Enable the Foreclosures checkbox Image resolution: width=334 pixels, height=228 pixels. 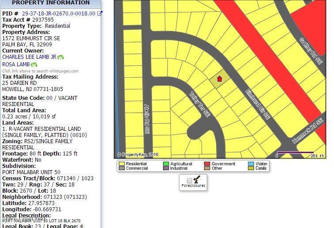(190, 181)
